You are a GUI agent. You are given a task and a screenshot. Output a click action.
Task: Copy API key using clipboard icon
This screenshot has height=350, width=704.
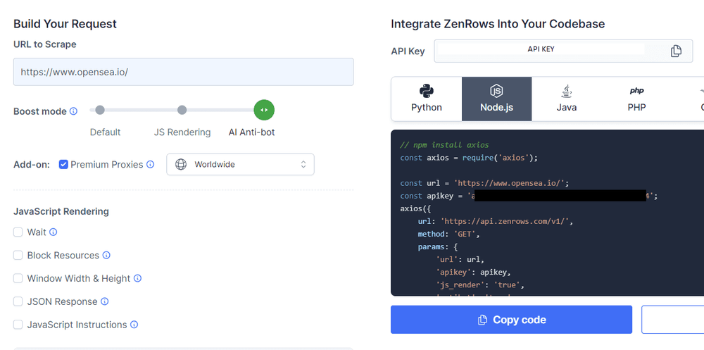pos(676,51)
